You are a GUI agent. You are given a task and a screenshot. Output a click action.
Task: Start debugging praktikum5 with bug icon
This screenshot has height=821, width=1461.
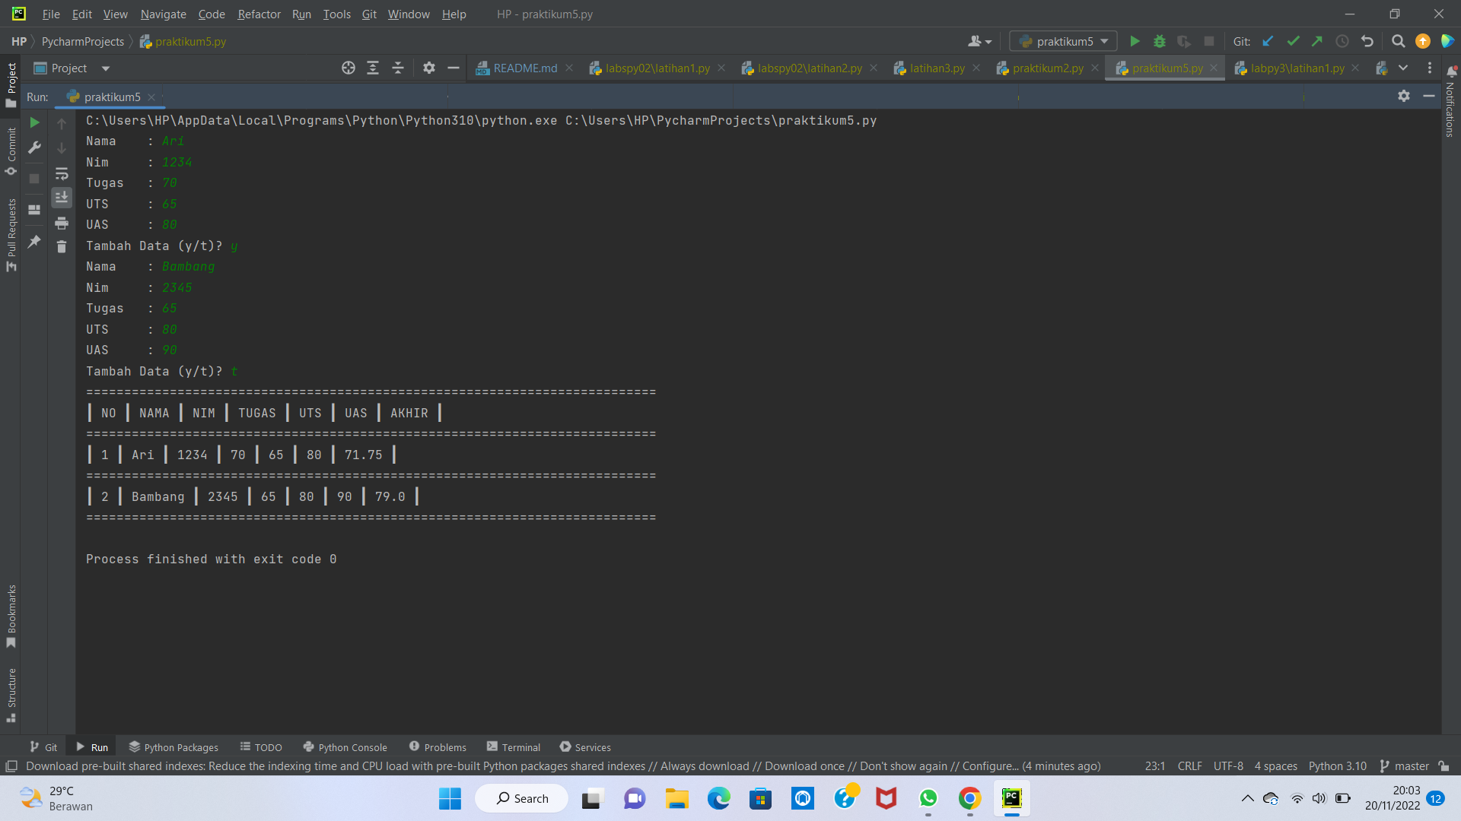pyautogui.click(x=1160, y=41)
